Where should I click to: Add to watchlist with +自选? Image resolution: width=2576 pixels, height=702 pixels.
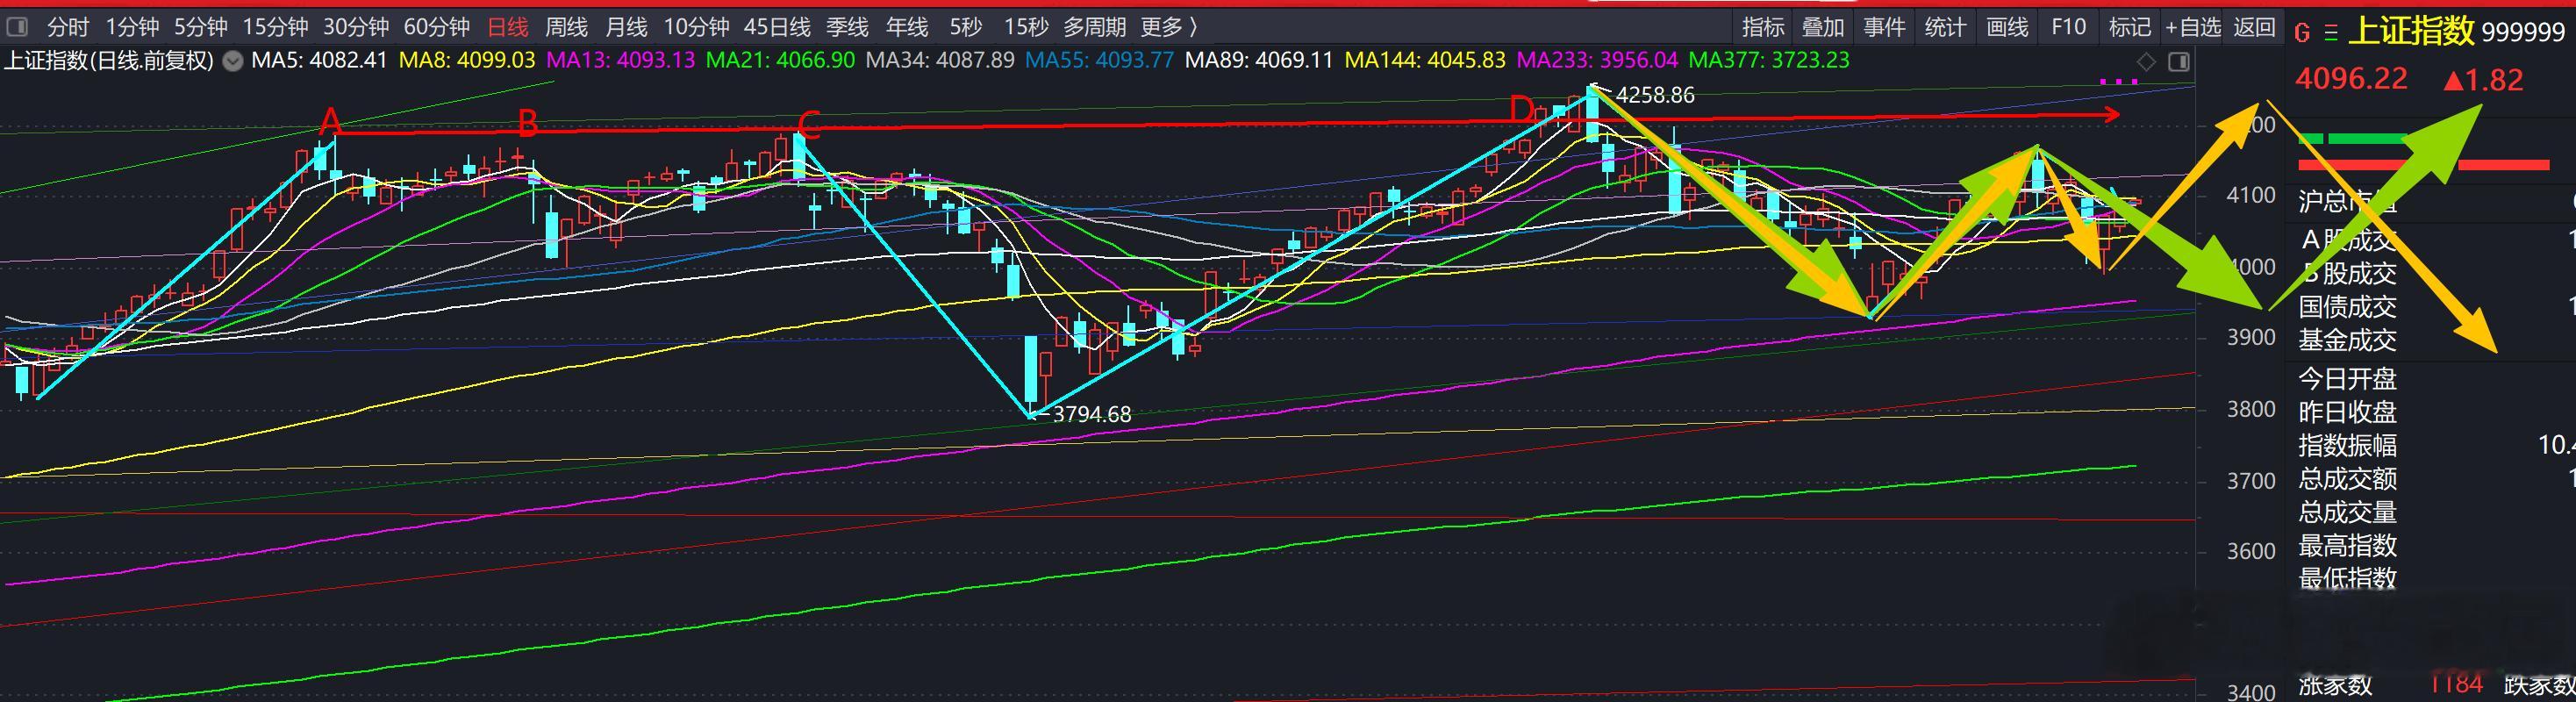point(2193,27)
